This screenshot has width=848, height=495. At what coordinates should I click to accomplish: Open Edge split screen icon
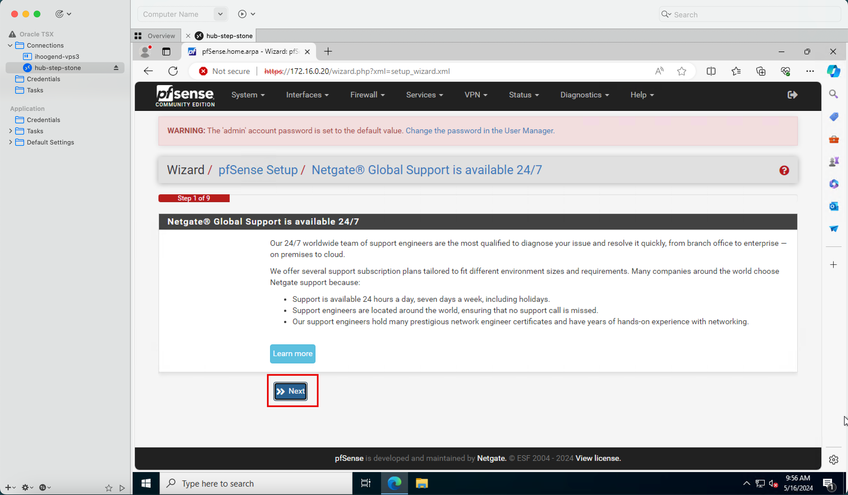pyautogui.click(x=711, y=71)
